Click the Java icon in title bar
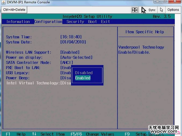This screenshot has width=182, height=136. click(x=3, y=2)
